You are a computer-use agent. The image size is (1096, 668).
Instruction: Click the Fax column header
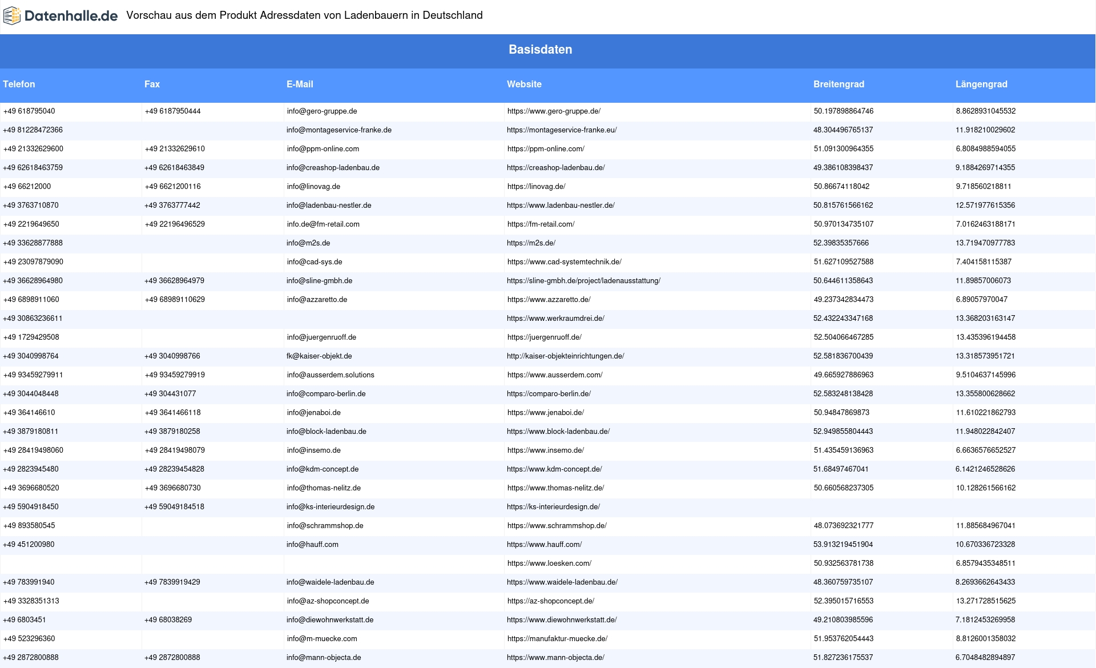(152, 84)
